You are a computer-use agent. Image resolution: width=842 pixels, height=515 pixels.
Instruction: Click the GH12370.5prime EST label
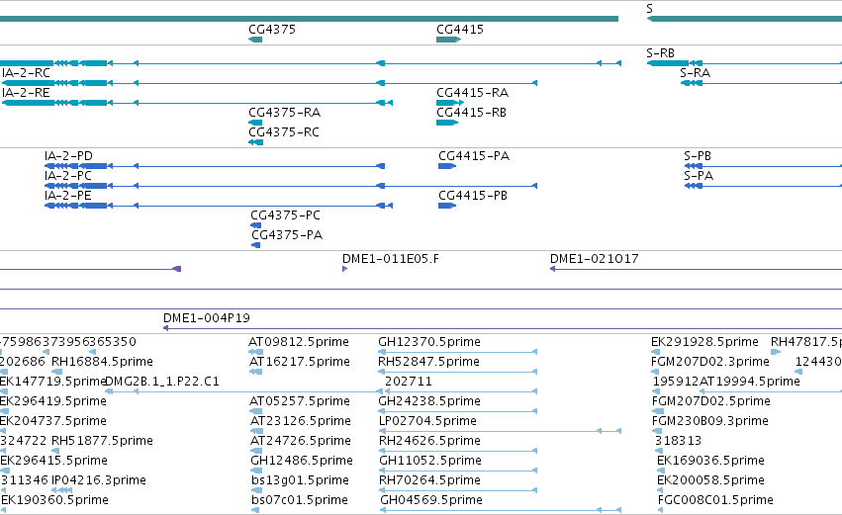click(429, 342)
